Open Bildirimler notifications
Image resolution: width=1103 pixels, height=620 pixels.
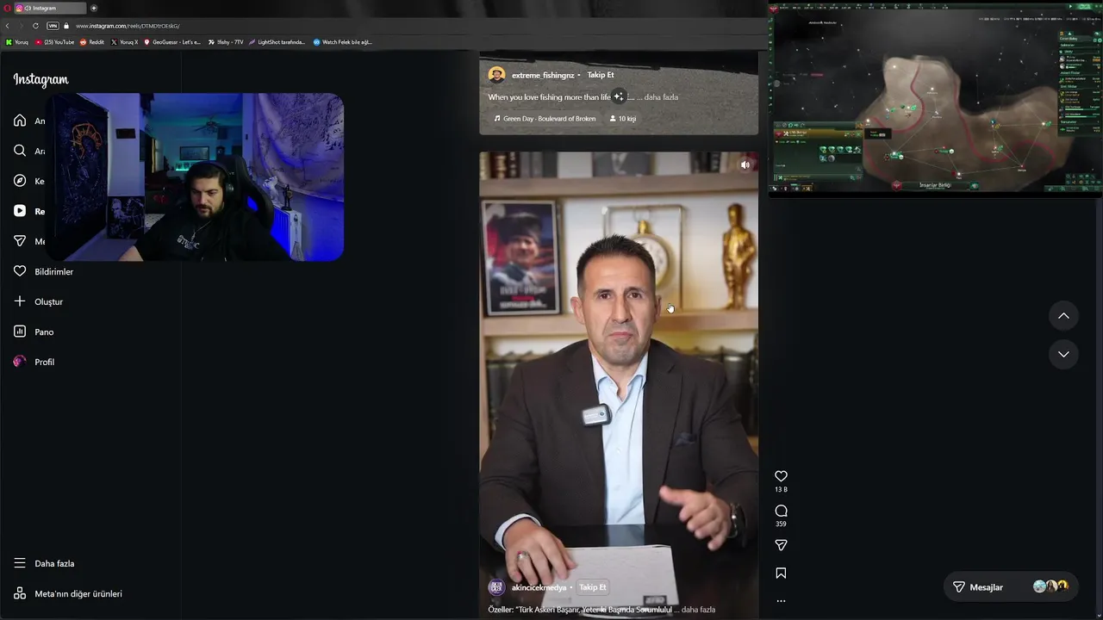pos(43,271)
